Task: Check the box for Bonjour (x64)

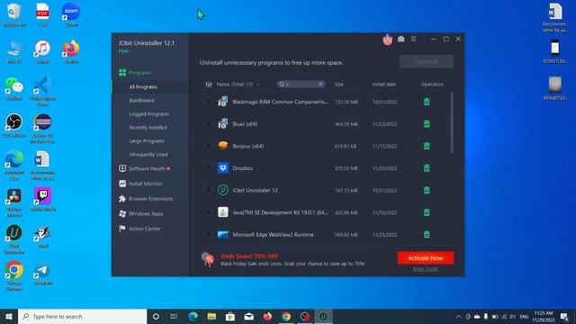Action: click(209, 146)
